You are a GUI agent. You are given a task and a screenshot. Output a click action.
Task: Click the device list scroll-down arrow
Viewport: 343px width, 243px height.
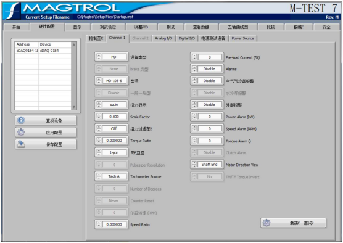point(74,107)
